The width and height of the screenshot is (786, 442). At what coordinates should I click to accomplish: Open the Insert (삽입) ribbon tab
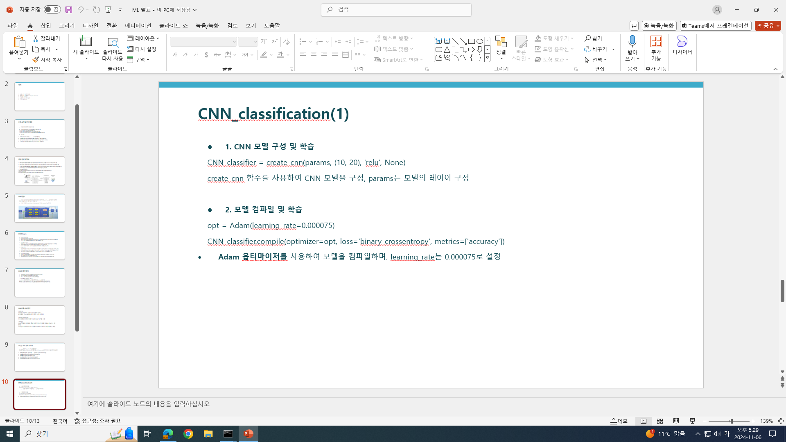coord(46,26)
